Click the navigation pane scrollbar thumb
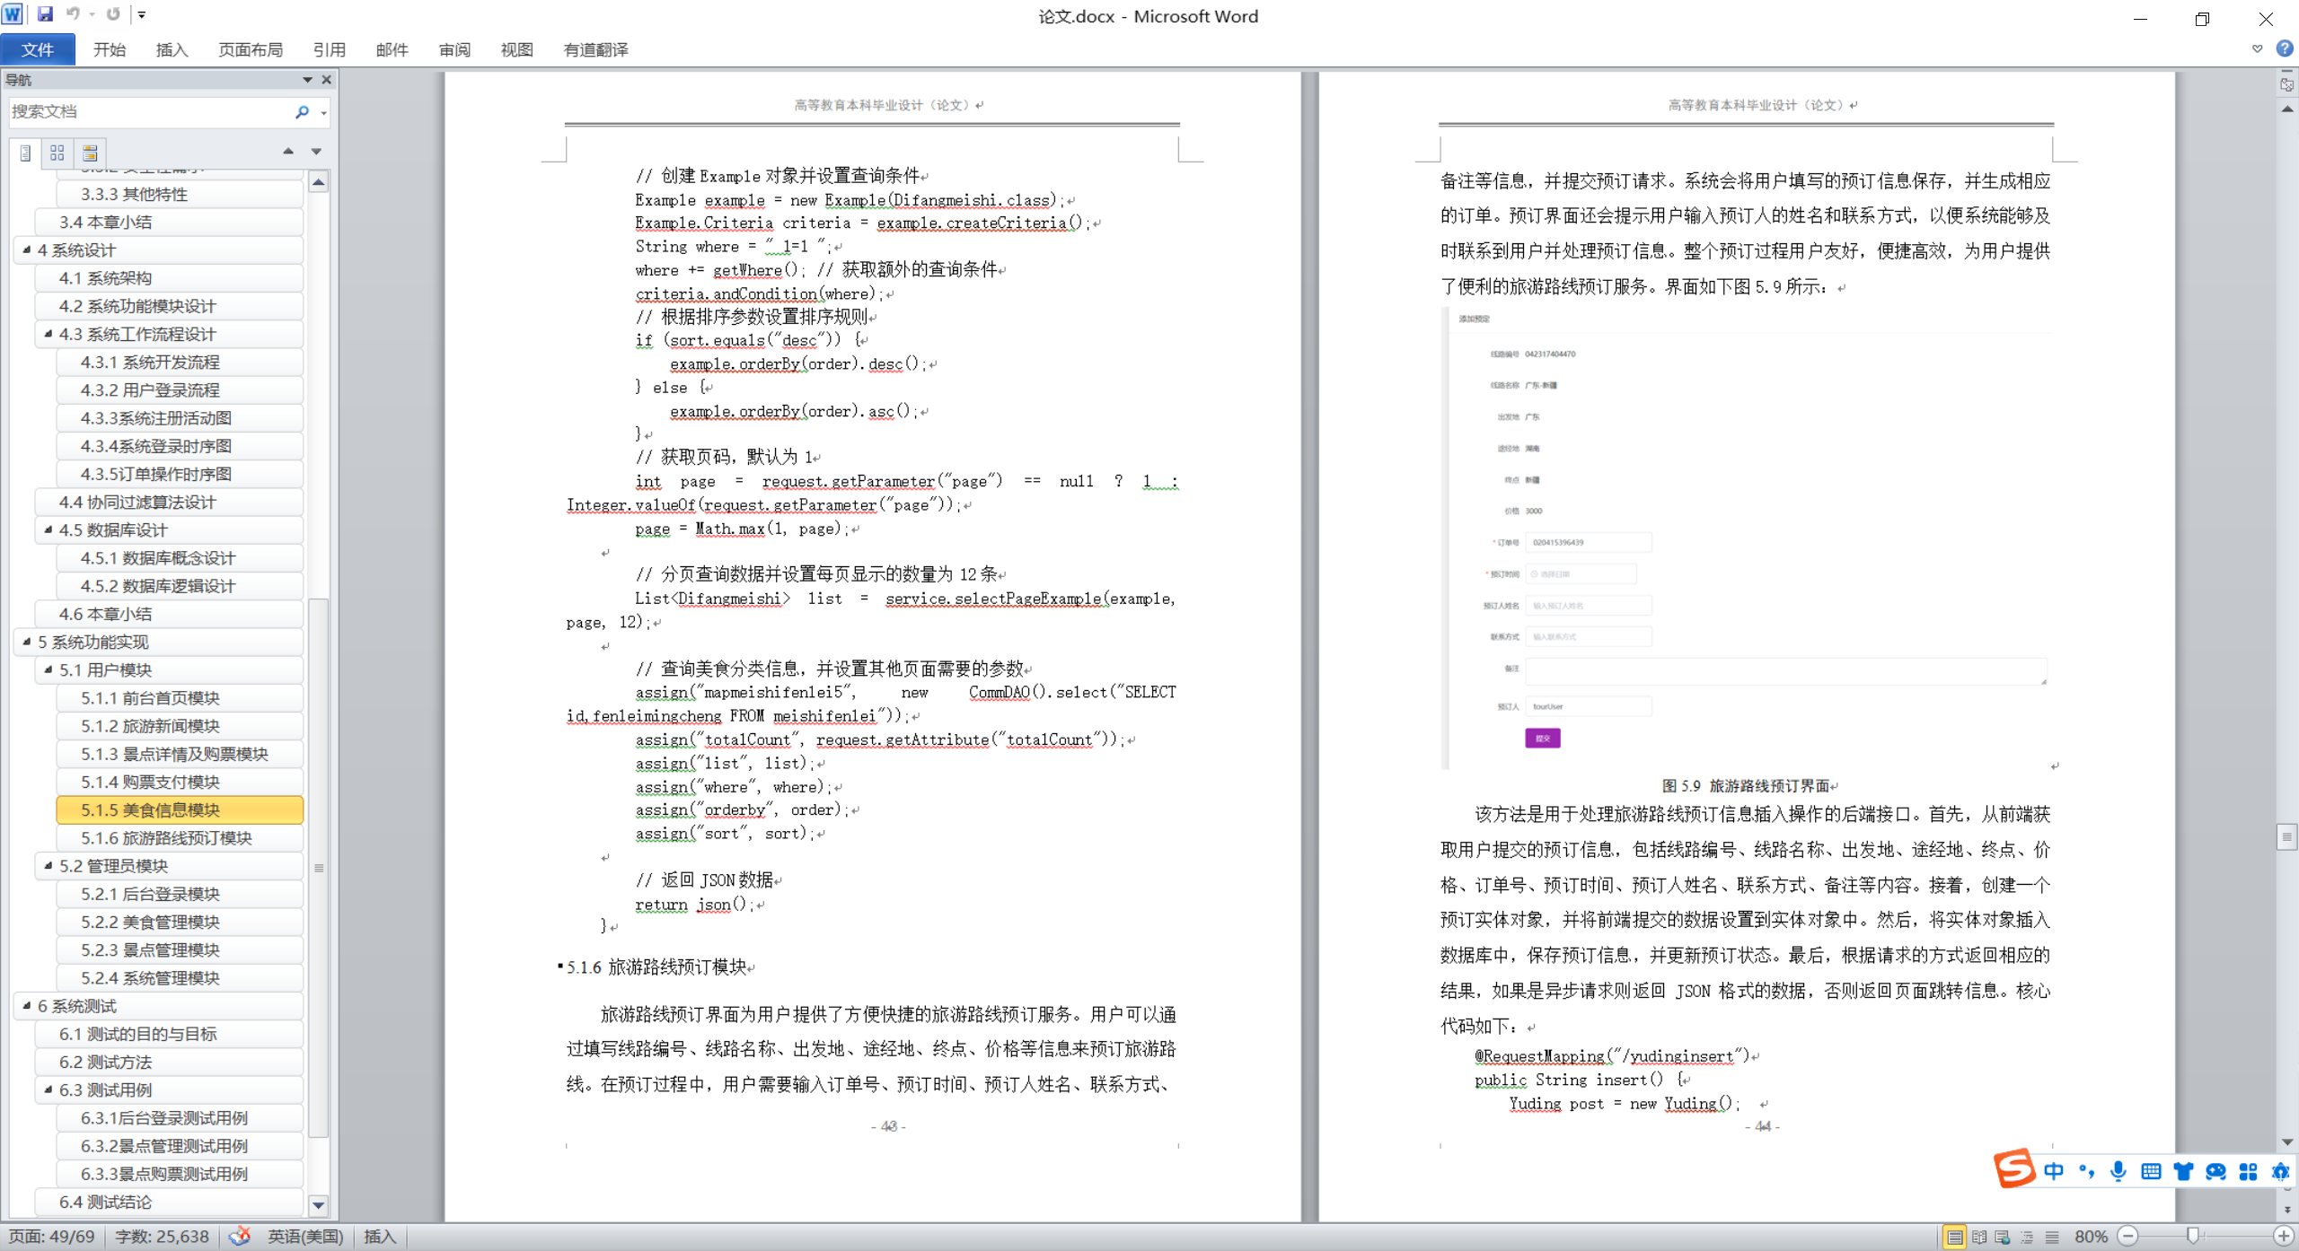 (318, 867)
